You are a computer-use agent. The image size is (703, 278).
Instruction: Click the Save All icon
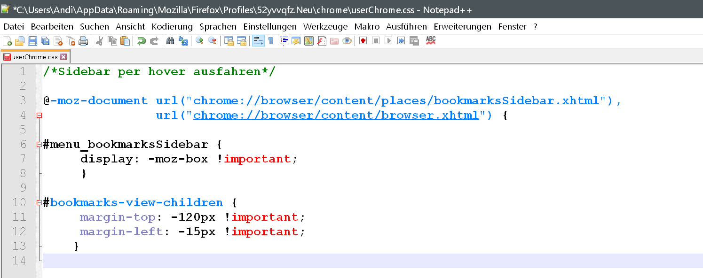[x=45, y=41]
